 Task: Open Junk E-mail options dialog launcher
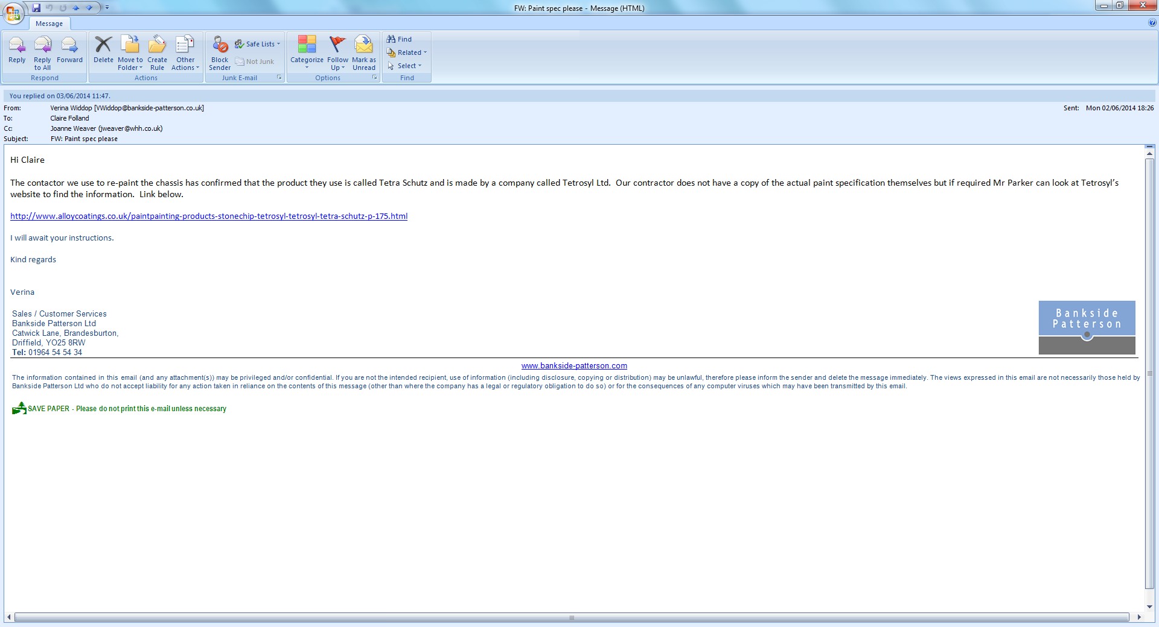(279, 78)
